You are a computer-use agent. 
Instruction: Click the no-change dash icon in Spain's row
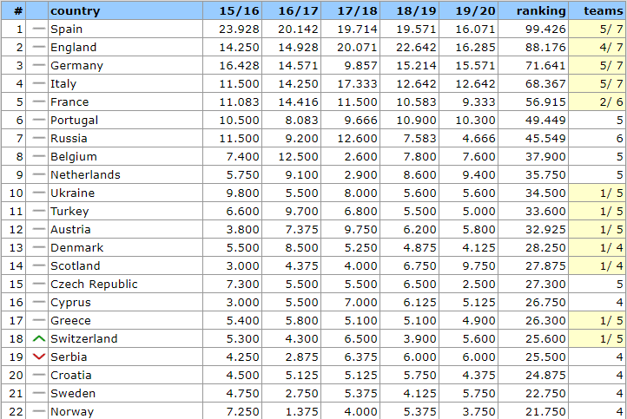38,29
